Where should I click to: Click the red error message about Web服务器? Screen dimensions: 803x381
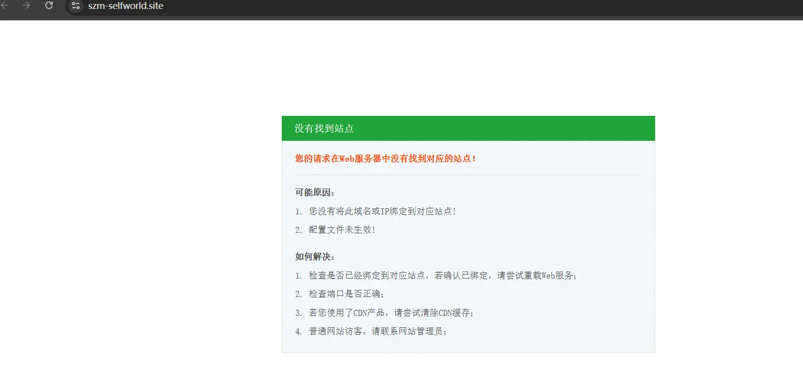(x=385, y=159)
